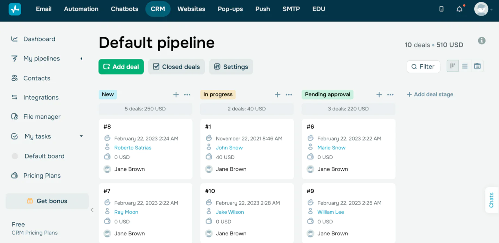Click the Contacts people icon
The image size is (499, 243).
pyautogui.click(x=15, y=78)
